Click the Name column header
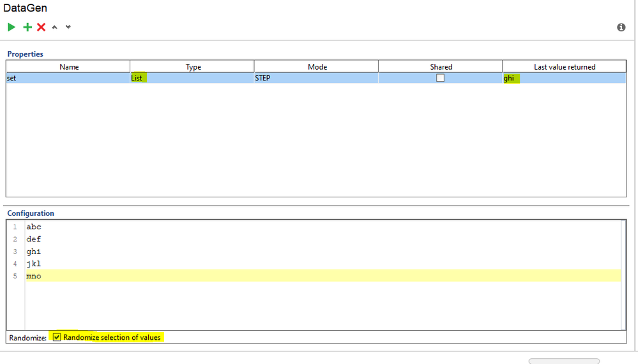Image resolution: width=638 pixels, height=364 pixels. click(x=69, y=66)
